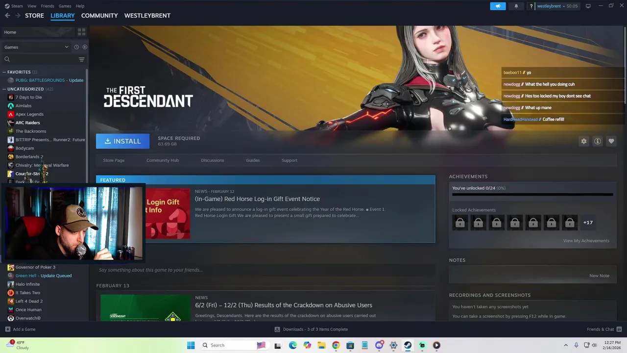The height and width of the screenshot is (353, 627).
Task: Go to the COMMUNITY tab
Action: click(99, 16)
